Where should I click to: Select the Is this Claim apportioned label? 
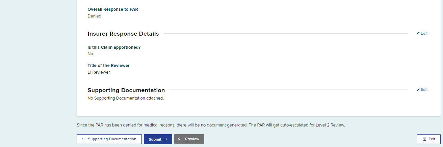tap(114, 47)
